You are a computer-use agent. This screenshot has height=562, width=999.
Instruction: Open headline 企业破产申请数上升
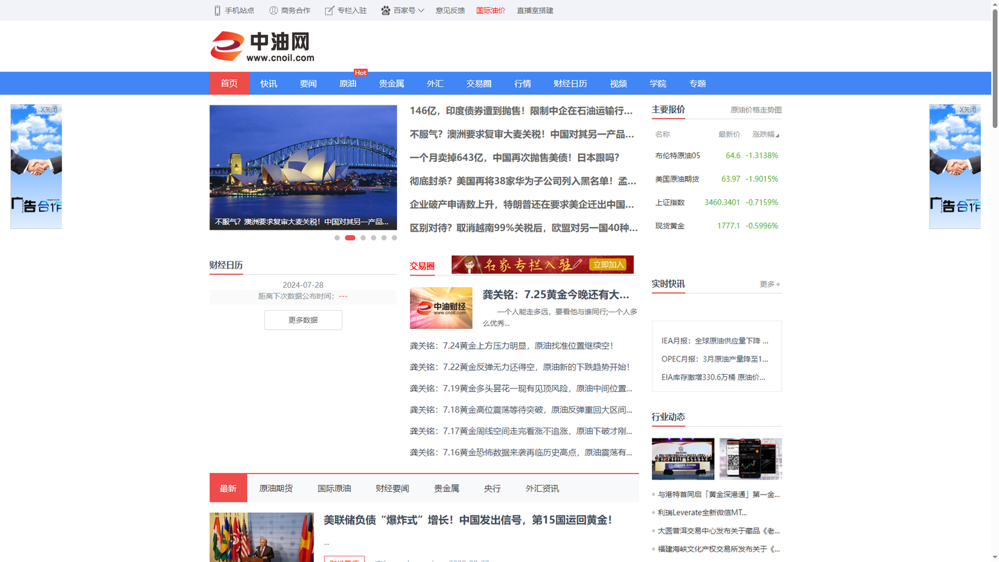[522, 205]
